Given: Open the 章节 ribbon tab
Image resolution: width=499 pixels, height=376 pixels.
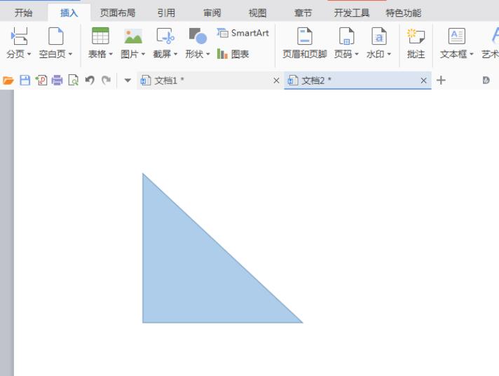Looking at the screenshot, I should click(303, 13).
